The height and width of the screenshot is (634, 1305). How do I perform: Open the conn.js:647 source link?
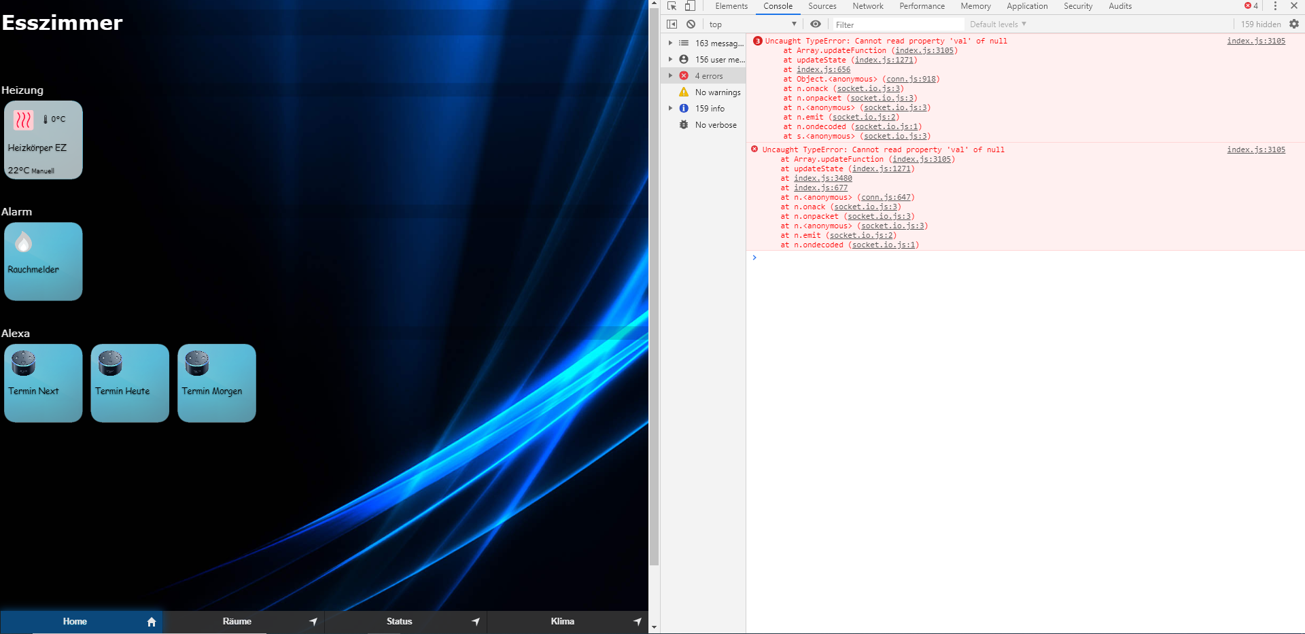point(886,197)
